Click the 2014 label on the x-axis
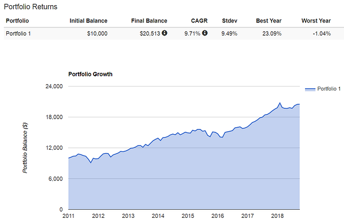344x223 pixels. pyautogui.click(x=158, y=216)
